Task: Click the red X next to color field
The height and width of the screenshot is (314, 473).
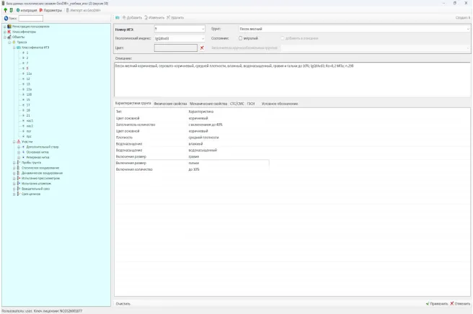Action: (x=202, y=48)
